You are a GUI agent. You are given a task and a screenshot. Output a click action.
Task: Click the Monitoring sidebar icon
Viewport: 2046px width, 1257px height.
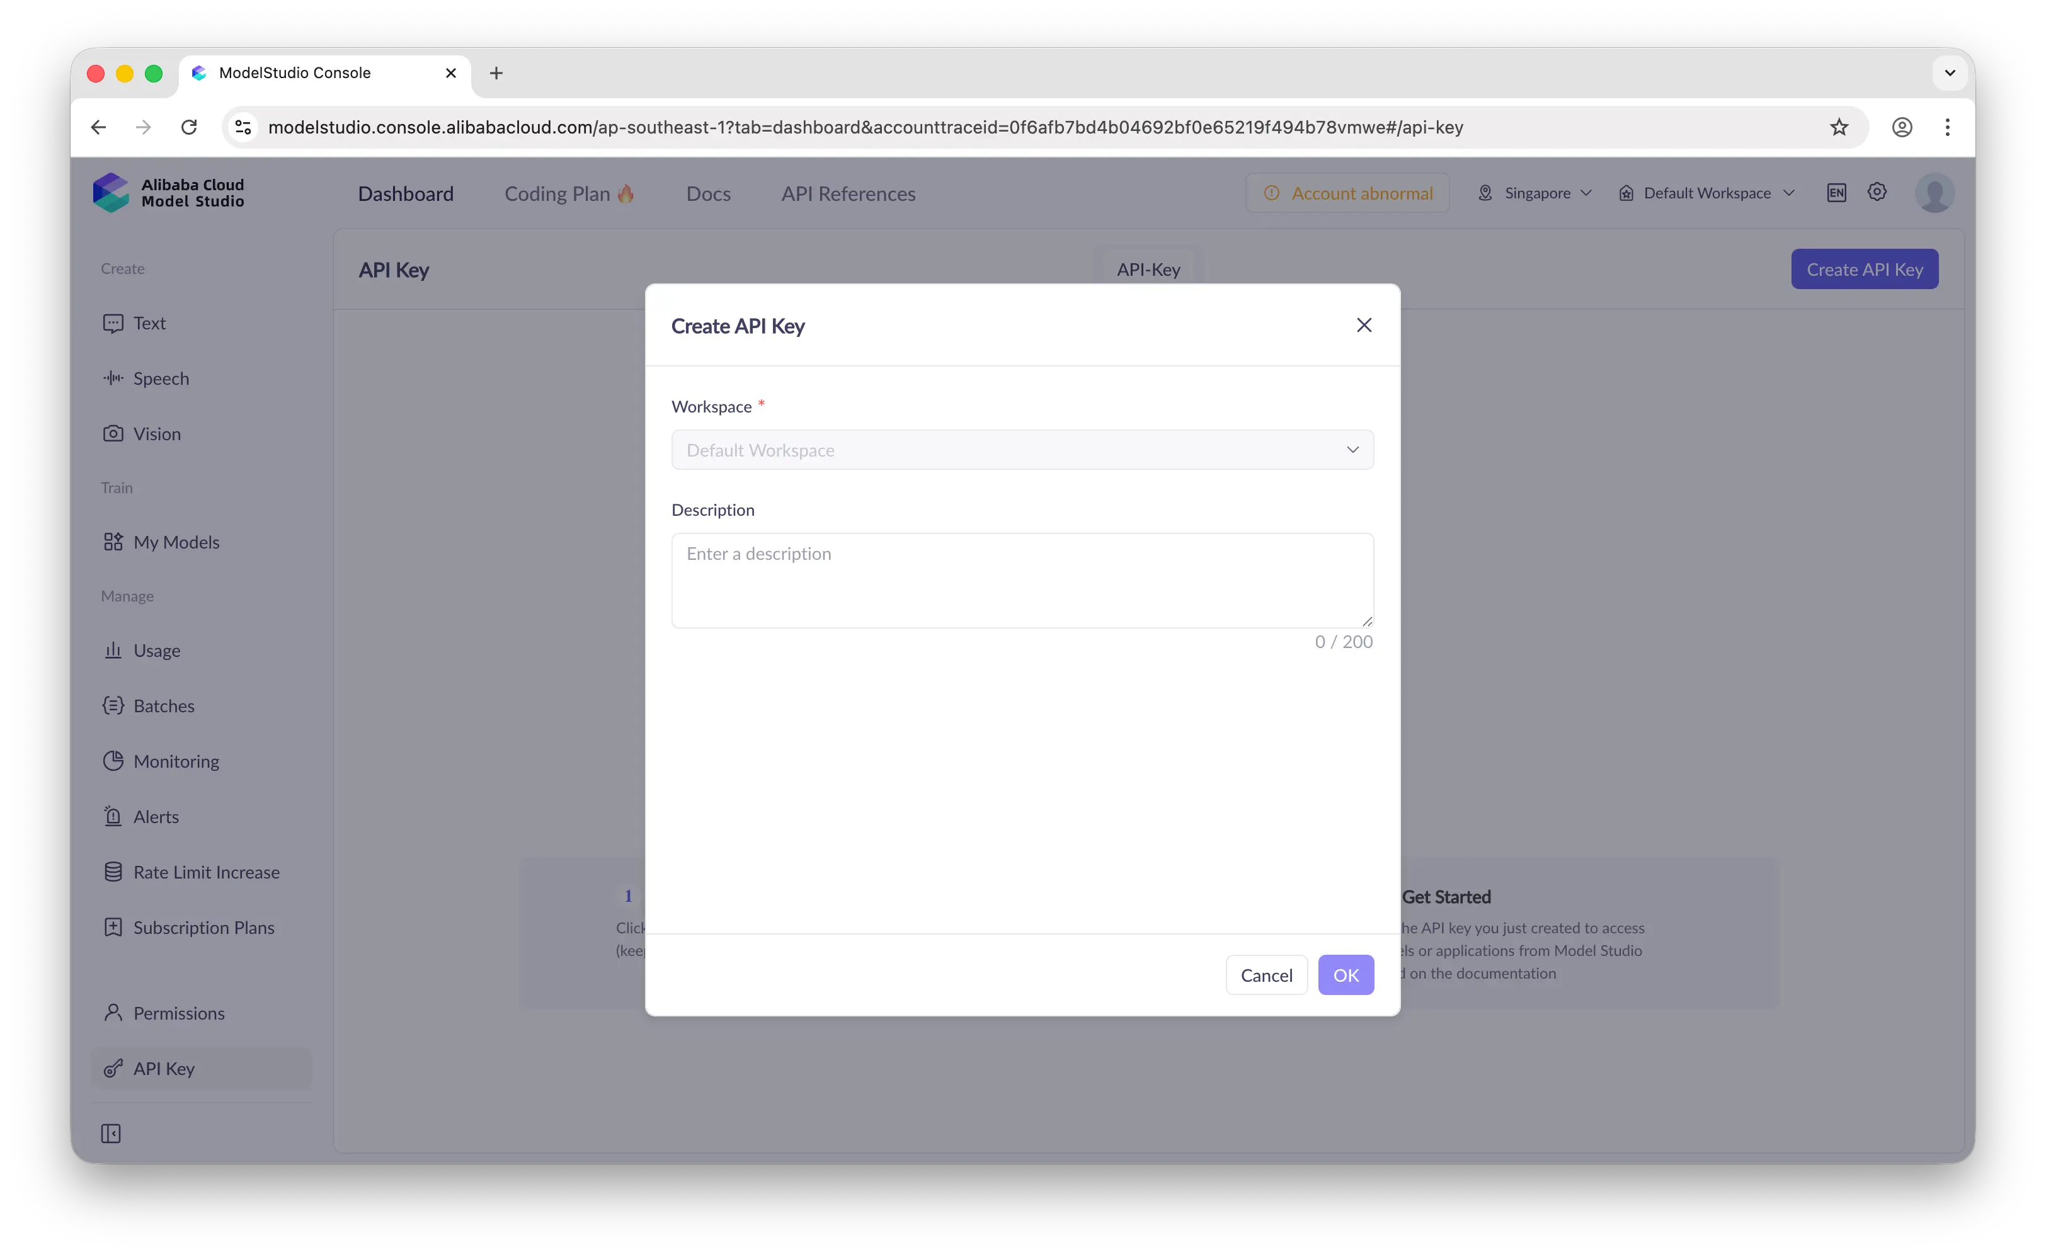pyautogui.click(x=114, y=761)
